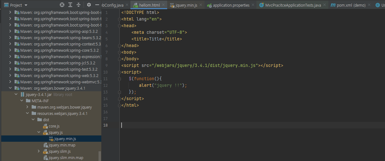The height and width of the screenshot is (161, 385).
Task: Fold the html tag at line 2
Action: point(120,19)
